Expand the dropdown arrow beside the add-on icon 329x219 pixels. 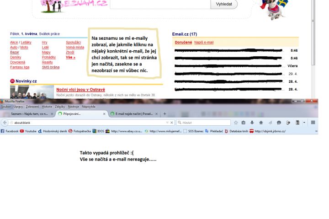(304, 123)
